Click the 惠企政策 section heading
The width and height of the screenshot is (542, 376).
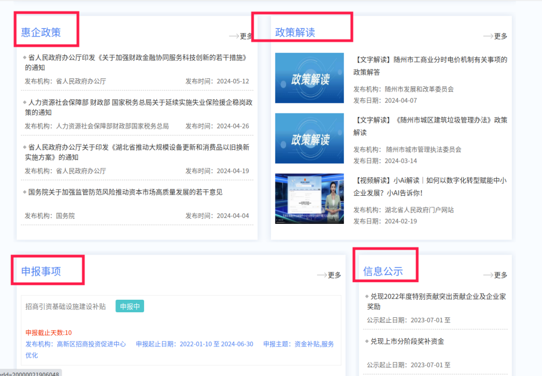pos(41,33)
